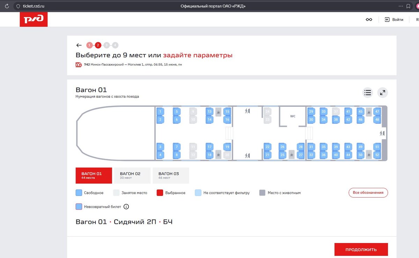Choose seat 52
This screenshot has height=258, width=419.
[x=377, y=155]
